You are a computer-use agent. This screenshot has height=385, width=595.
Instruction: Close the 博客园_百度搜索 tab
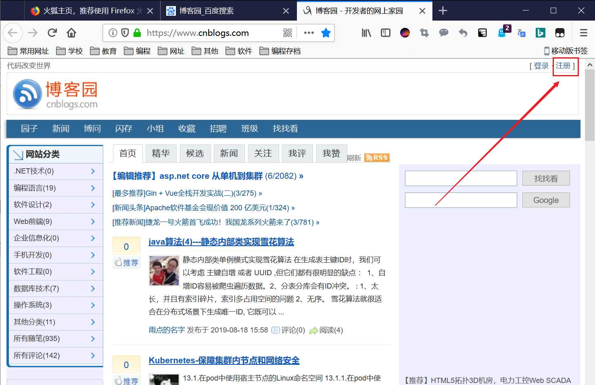pyautogui.click(x=286, y=11)
